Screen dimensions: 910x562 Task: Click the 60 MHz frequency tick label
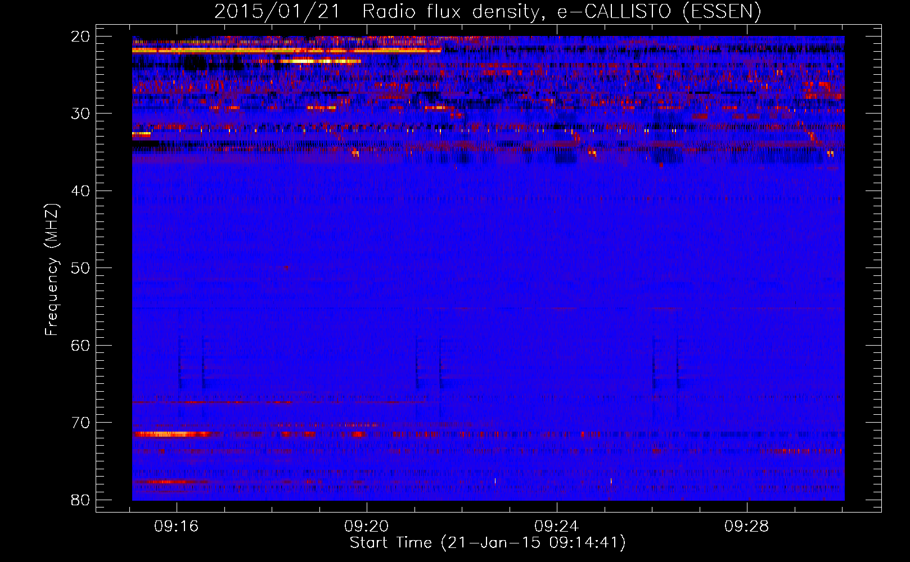coord(81,345)
